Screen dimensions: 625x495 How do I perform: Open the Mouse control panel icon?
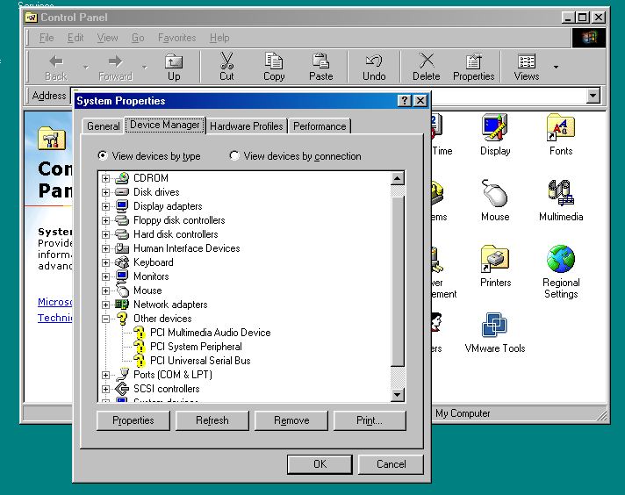(495, 193)
